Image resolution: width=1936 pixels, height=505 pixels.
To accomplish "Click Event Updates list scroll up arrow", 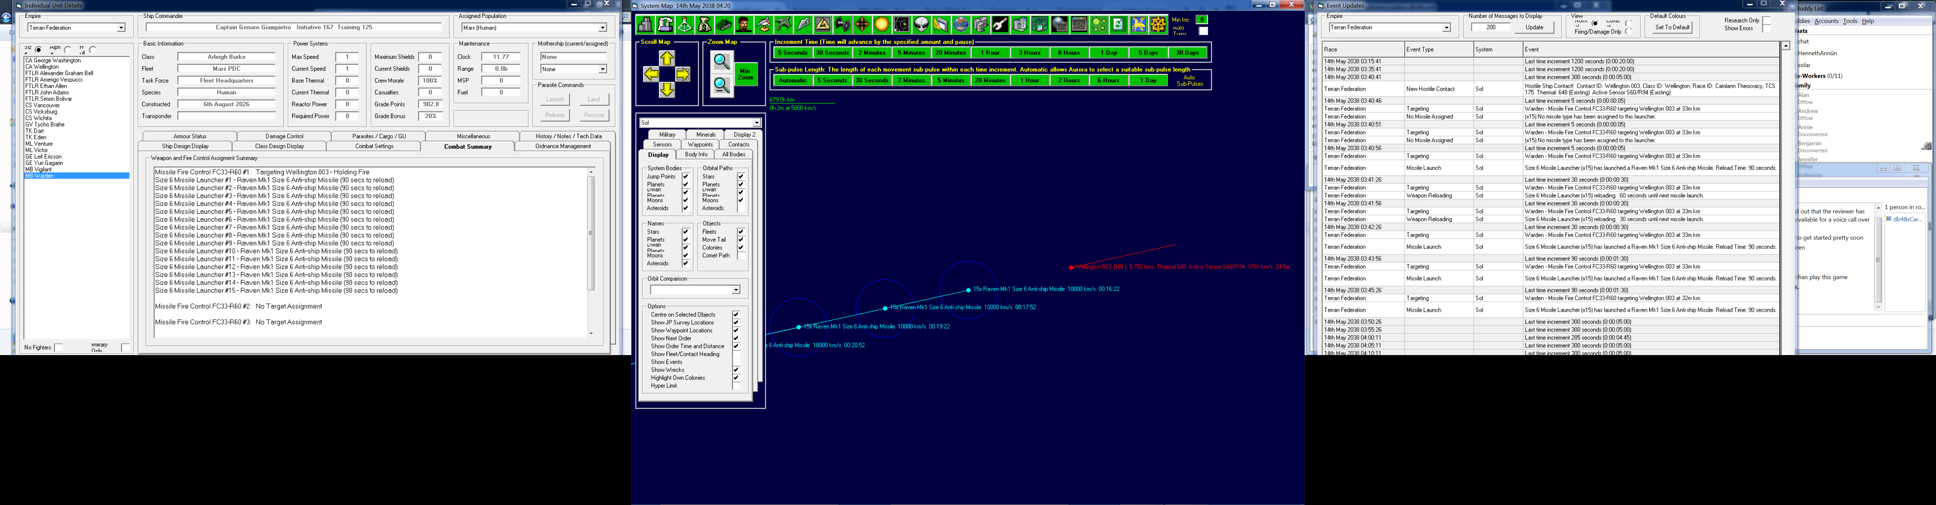I will coord(1786,46).
